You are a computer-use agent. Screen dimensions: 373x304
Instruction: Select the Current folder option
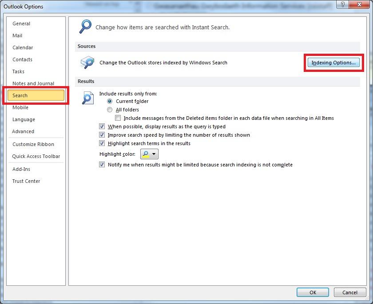110,101
